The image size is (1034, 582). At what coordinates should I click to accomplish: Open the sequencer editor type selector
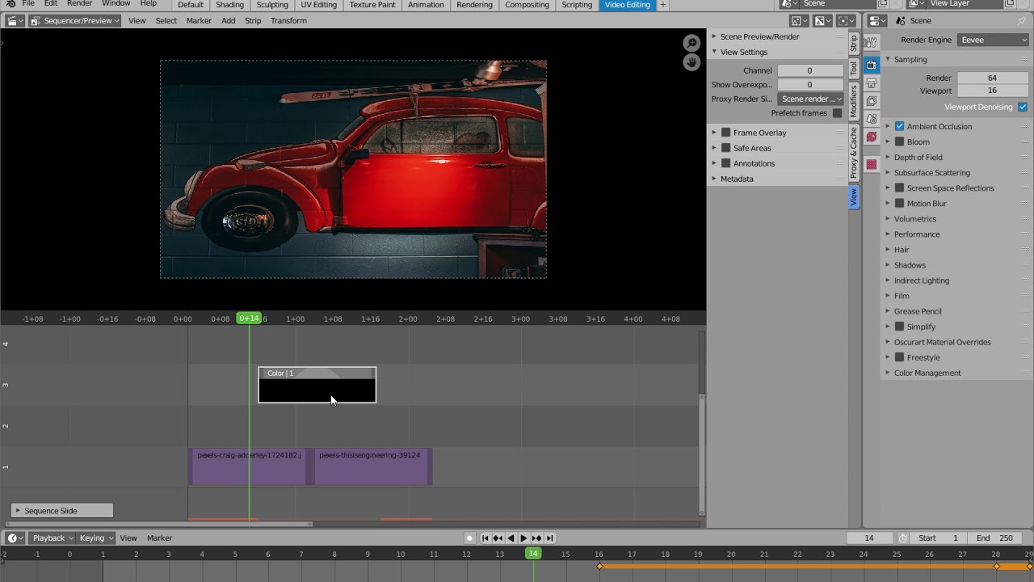pyautogui.click(x=15, y=21)
